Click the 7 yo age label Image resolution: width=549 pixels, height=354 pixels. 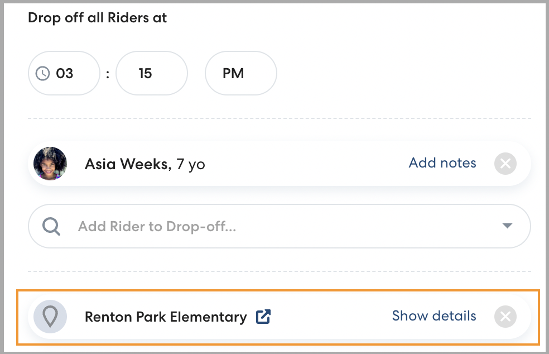[191, 164]
